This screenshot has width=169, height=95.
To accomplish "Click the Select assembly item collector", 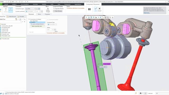I will tap(37, 26).
